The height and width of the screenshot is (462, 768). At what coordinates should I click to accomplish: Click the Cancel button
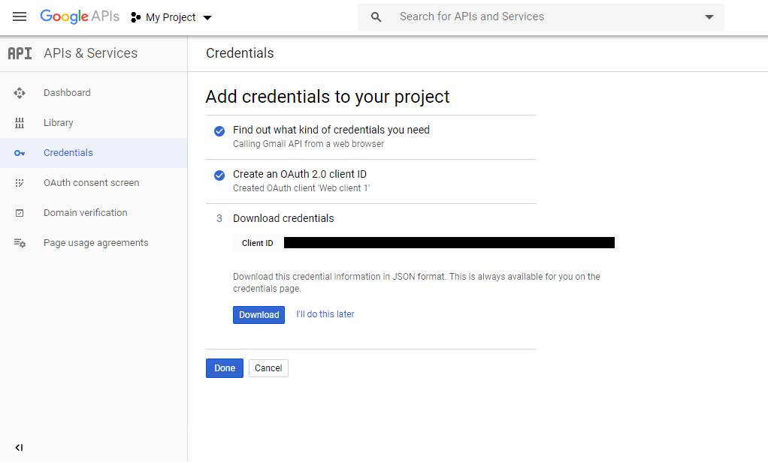point(268,368)
